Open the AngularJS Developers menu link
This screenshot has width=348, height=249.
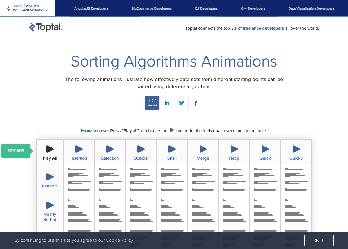coord(91,9)
